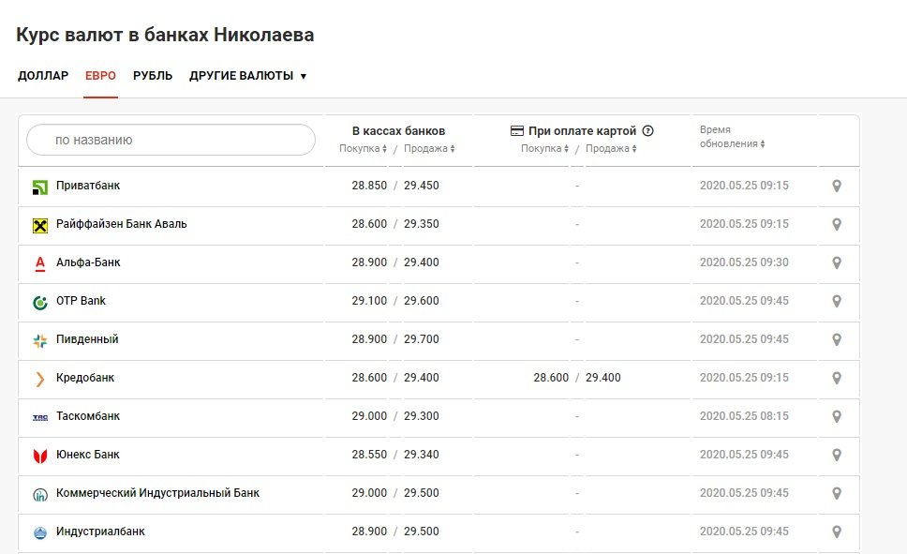The width and height of the screenshot is (907, 554).
Task: Click the по названию search field
Action: click(x=171, y=140)
